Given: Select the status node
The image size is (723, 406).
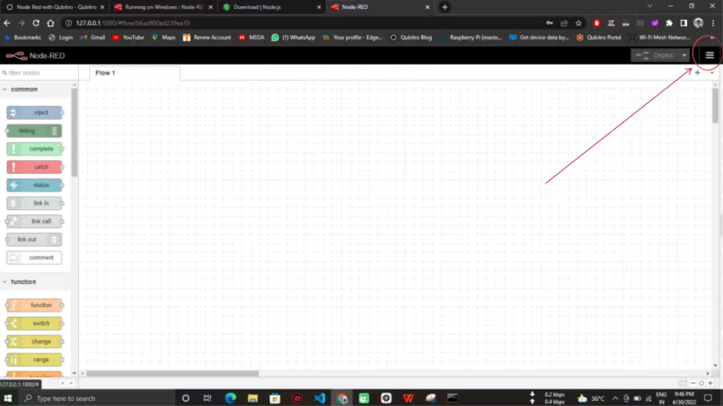Looking at the screenshot, I should (35, 185).
